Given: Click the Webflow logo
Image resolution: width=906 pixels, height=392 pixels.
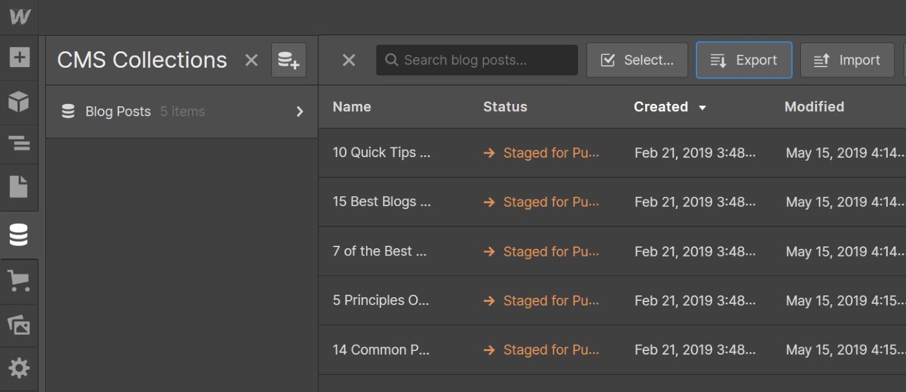Looking at the screenshot, I should 19,17.
